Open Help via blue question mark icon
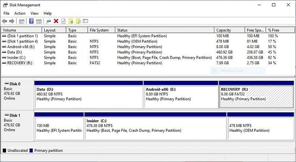Viewport: 296px width, 162px height. coord(31,21)
